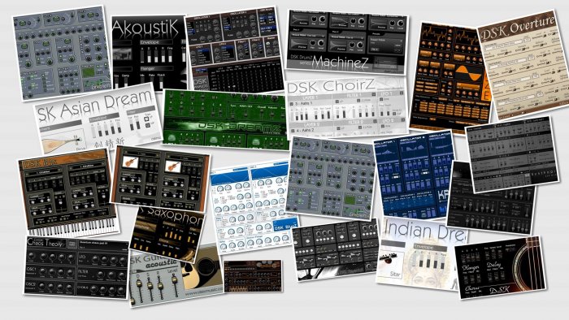Click the small image box in AkoustiK
The image size is (569, 320).
pos(122,54)
